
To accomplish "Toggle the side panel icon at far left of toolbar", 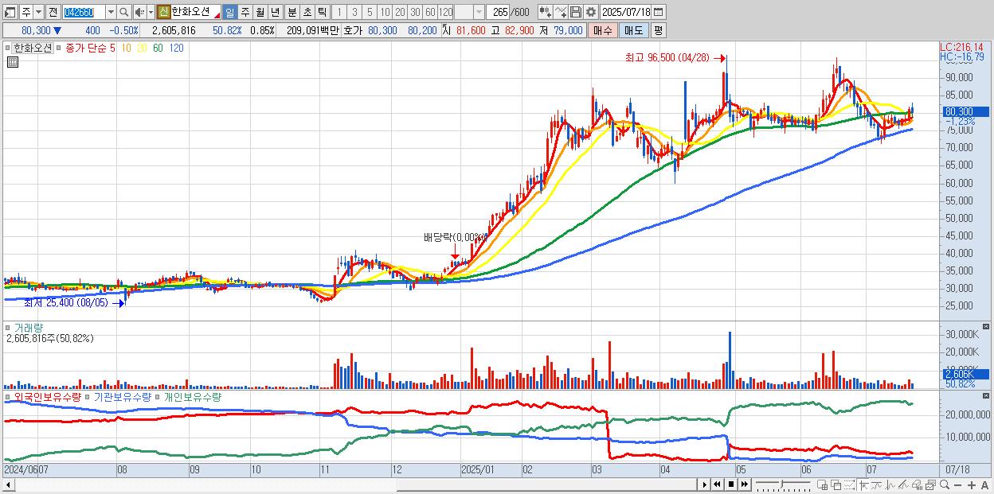I will tap(10, 12).
